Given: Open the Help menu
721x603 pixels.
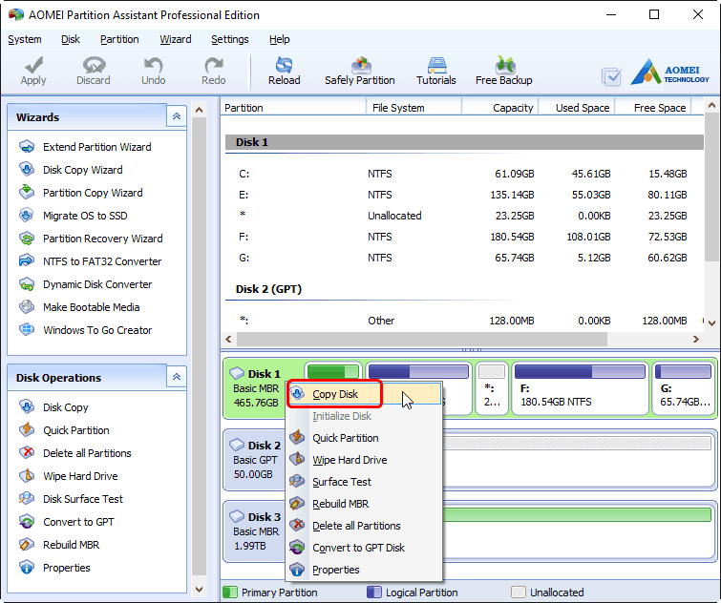Looking at the screenshot, I should coord(280,39).
